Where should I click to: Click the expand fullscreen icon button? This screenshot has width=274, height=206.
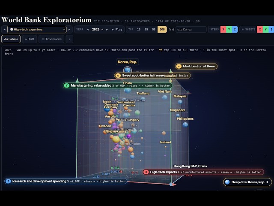tap(69, 39)
